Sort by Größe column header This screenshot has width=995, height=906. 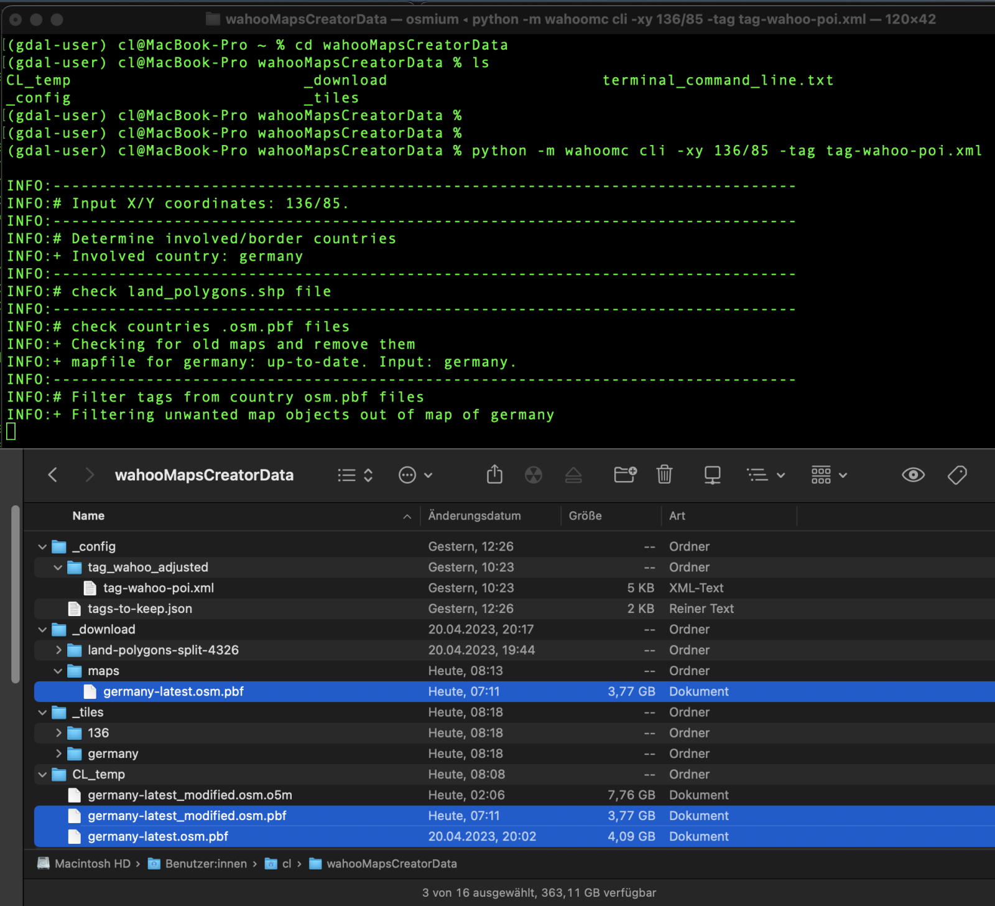pos(585,516)
